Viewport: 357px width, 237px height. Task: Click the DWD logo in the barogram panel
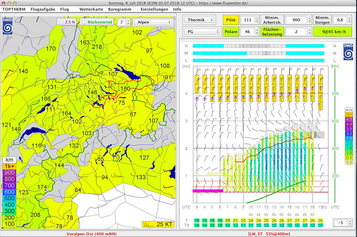click(x=349, y=52)
